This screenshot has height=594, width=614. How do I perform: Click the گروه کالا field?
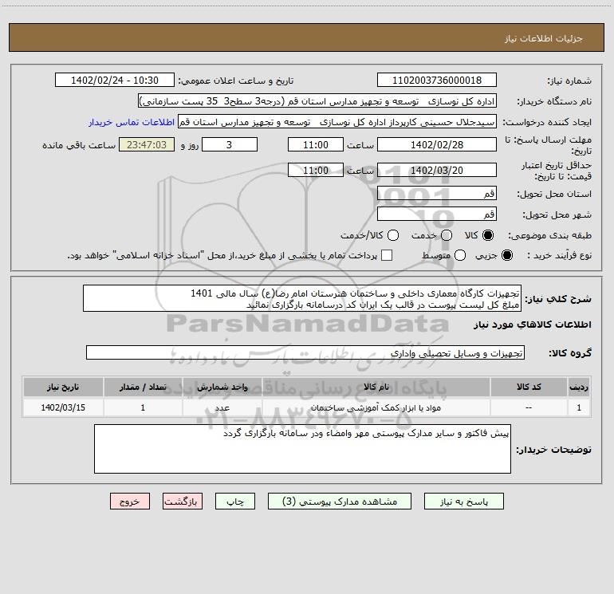pos(305,352)
